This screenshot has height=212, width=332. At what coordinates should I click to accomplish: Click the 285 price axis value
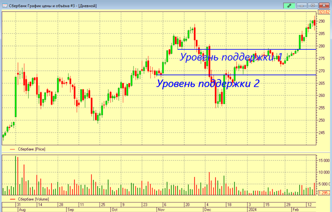[321, 33]
